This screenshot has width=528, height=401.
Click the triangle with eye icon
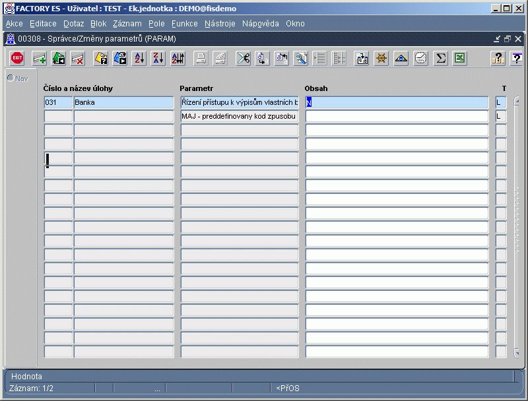(401, 59)
